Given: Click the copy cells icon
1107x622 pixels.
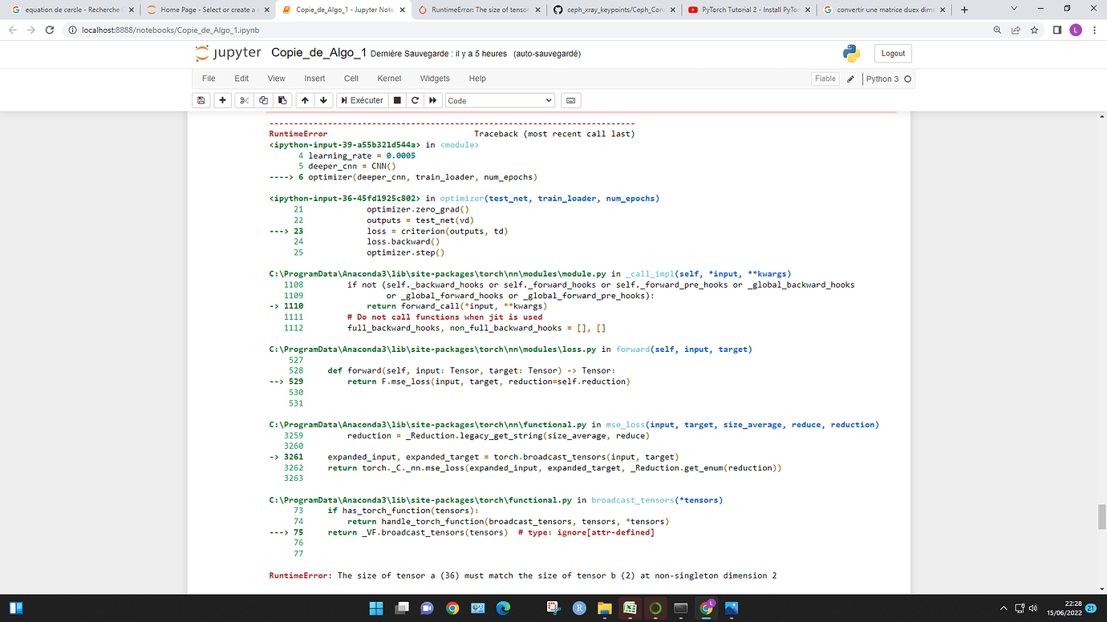Looking at the screenshot, I should point(263,100).
